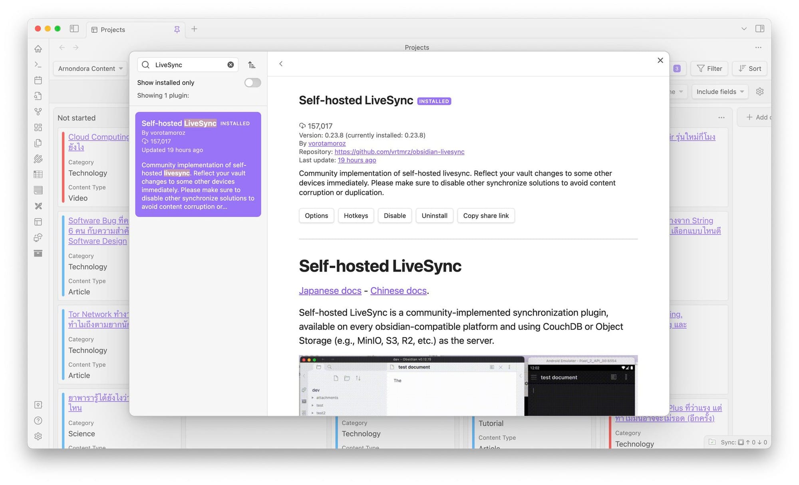
Task: Open more options at top right of Projects
Action: [758, 48]
